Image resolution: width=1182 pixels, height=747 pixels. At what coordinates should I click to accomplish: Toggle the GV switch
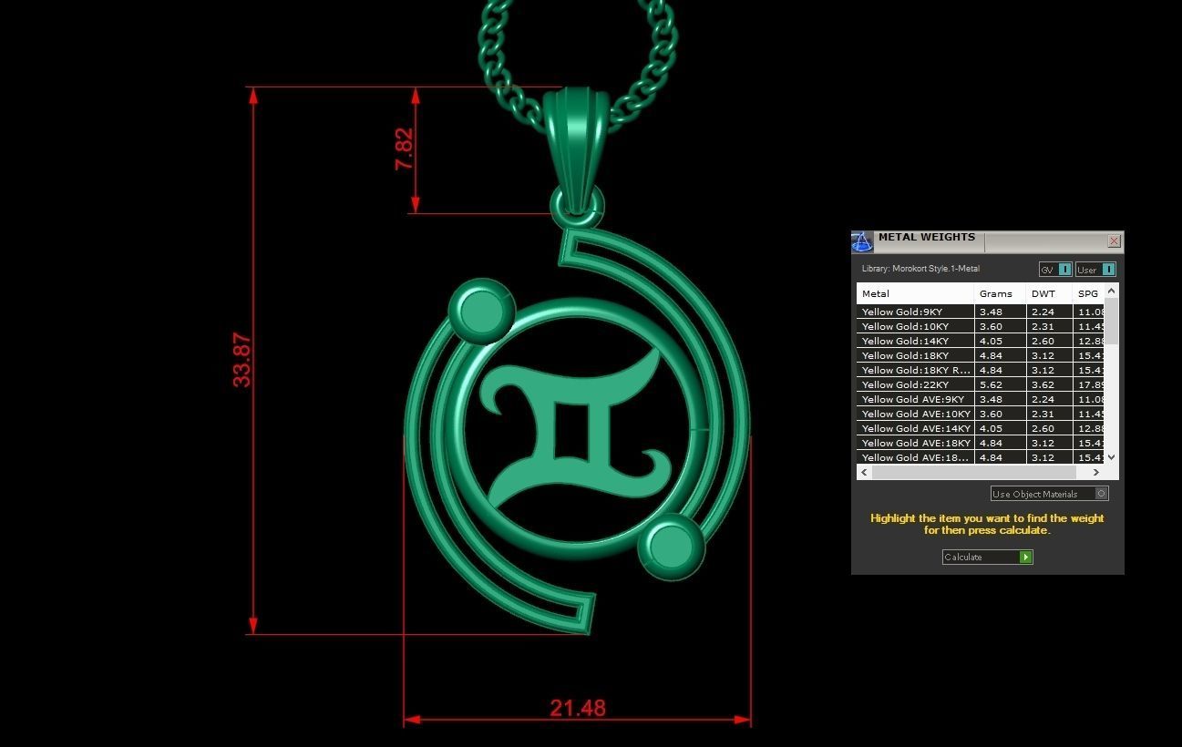[1055, 270]
